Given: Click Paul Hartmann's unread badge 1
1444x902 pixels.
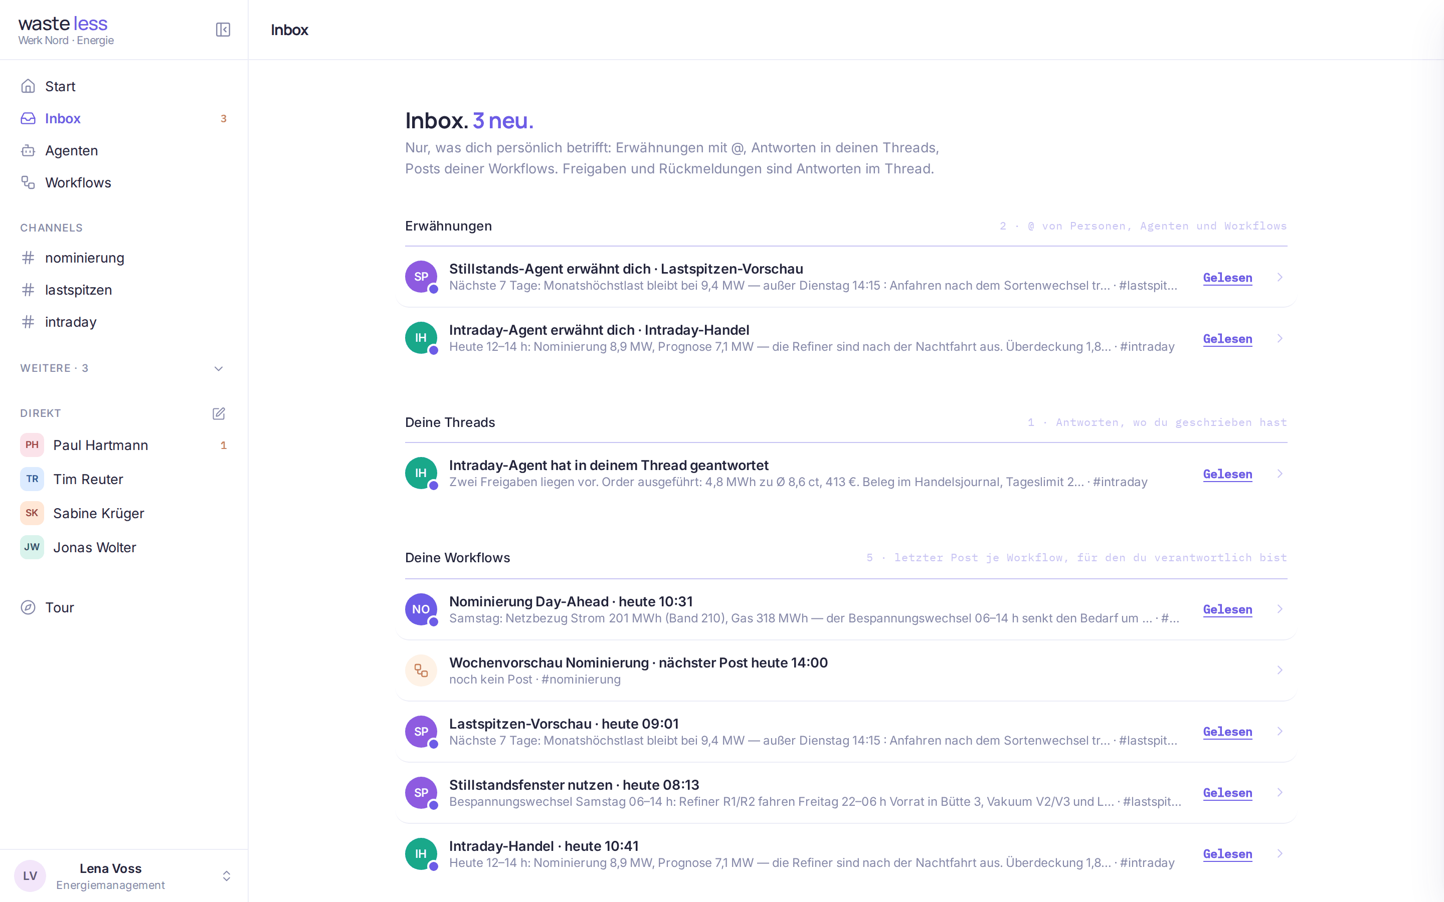Looking at the screenshot, I should pyautogui.click(x=224, y=445).
